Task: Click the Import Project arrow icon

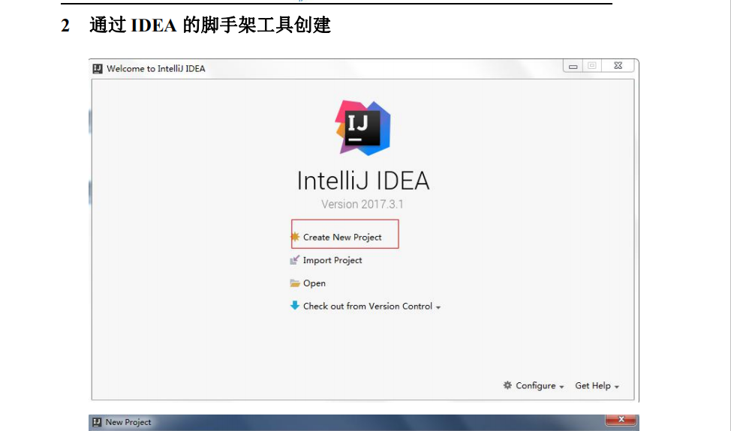Action: point(295,259)
